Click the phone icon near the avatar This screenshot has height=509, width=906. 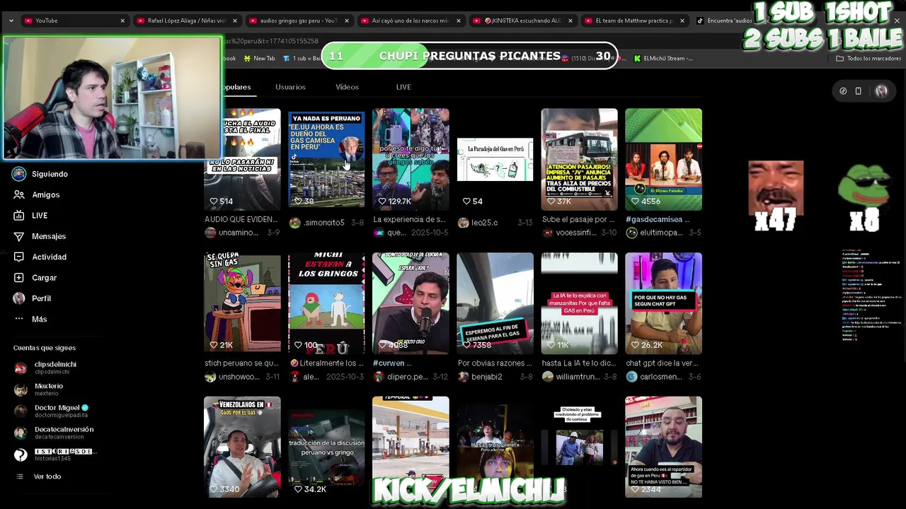click(x=858, y=91)
